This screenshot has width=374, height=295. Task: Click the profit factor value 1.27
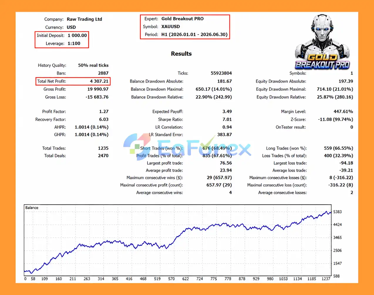point(104,112)
